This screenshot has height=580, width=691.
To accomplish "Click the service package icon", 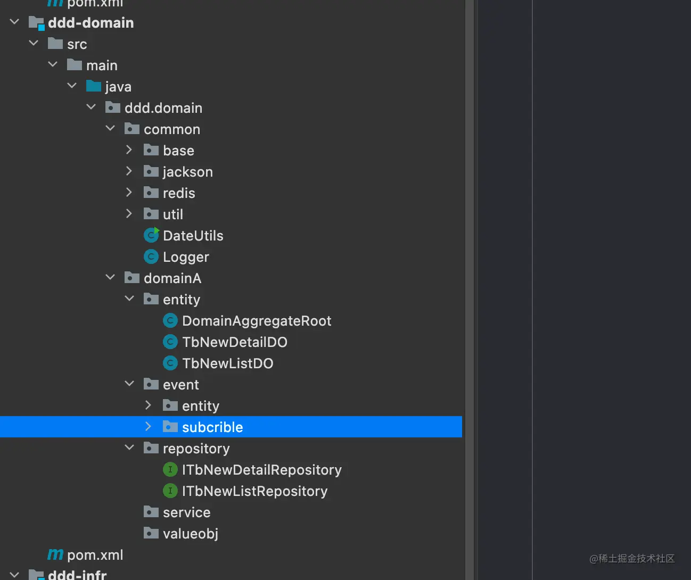I will tap(151, 512).
